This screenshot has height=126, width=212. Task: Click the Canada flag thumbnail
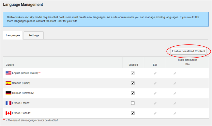pyautogui.click(x=8, y=113)
